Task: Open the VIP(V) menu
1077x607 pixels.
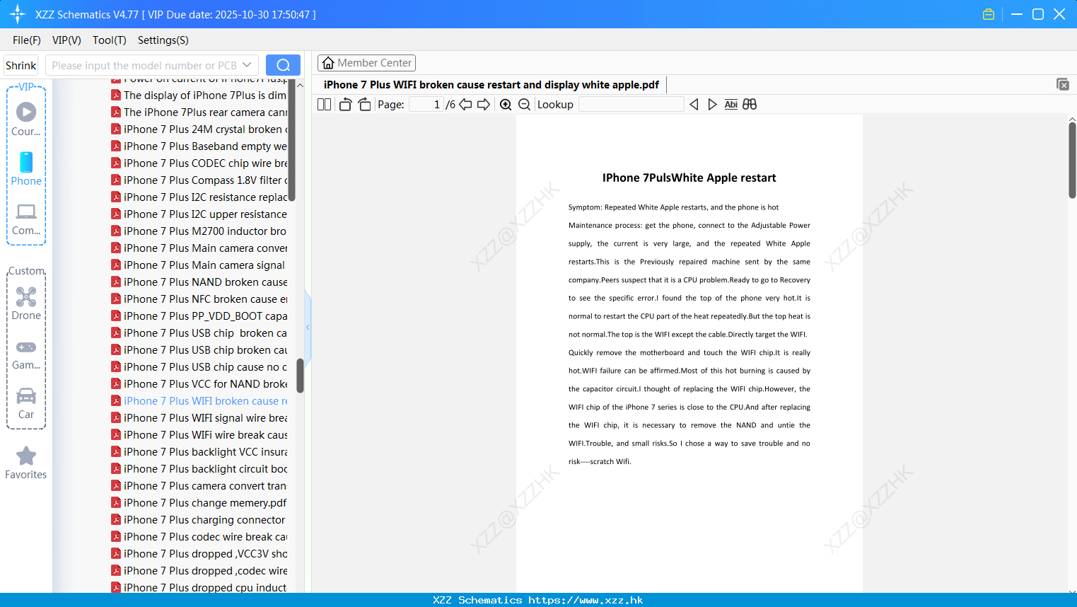Action: [66, 40]
